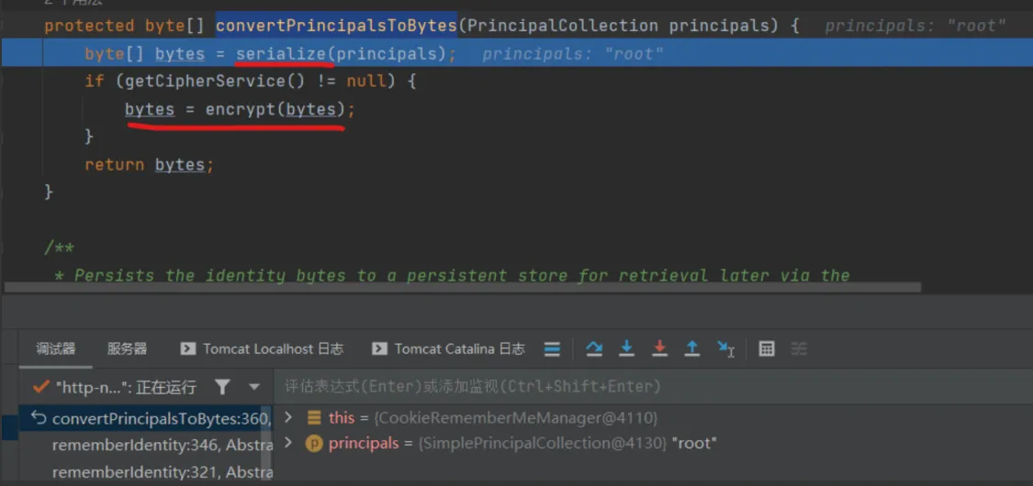Screen dimensions: 1033x486
Task: Open the Tomcat Catalina 日志 tab
Action: (449, 348)
